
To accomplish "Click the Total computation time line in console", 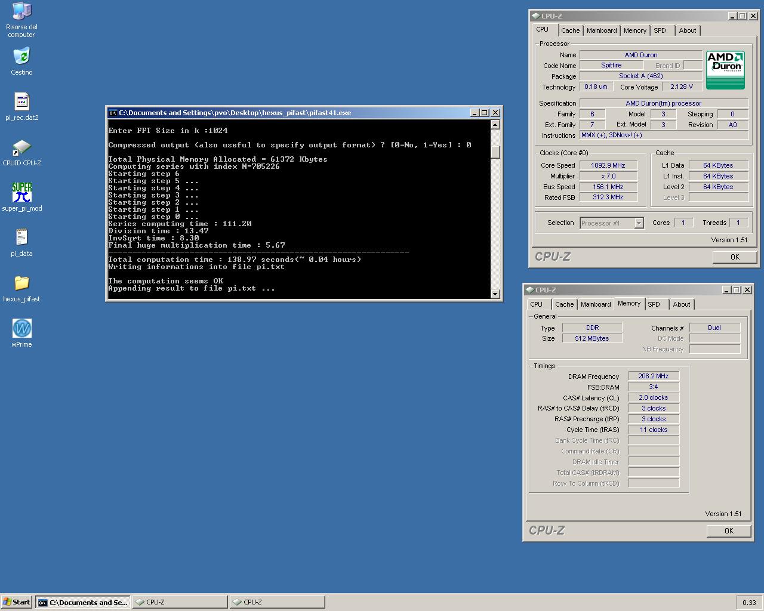I will 235,260.
